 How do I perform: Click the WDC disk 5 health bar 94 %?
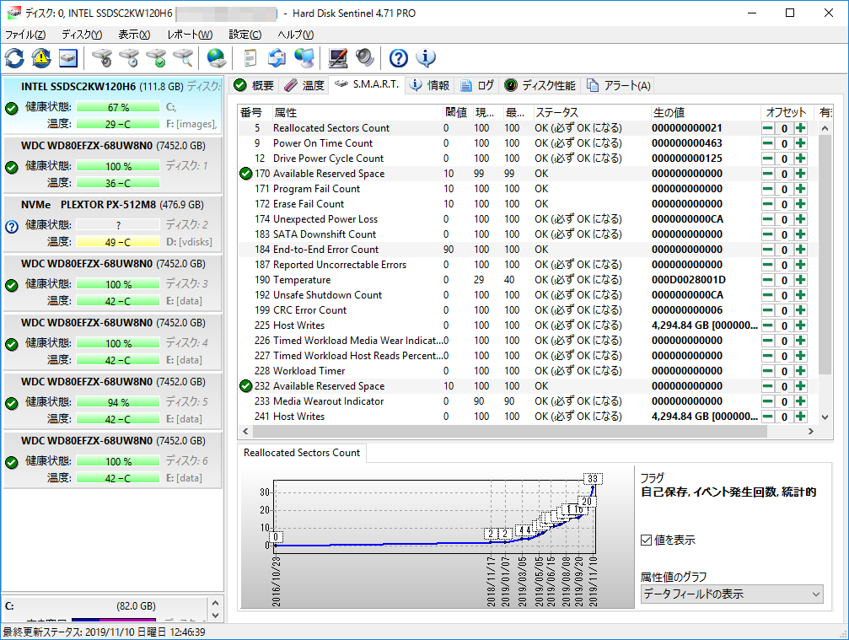[118, 402]
